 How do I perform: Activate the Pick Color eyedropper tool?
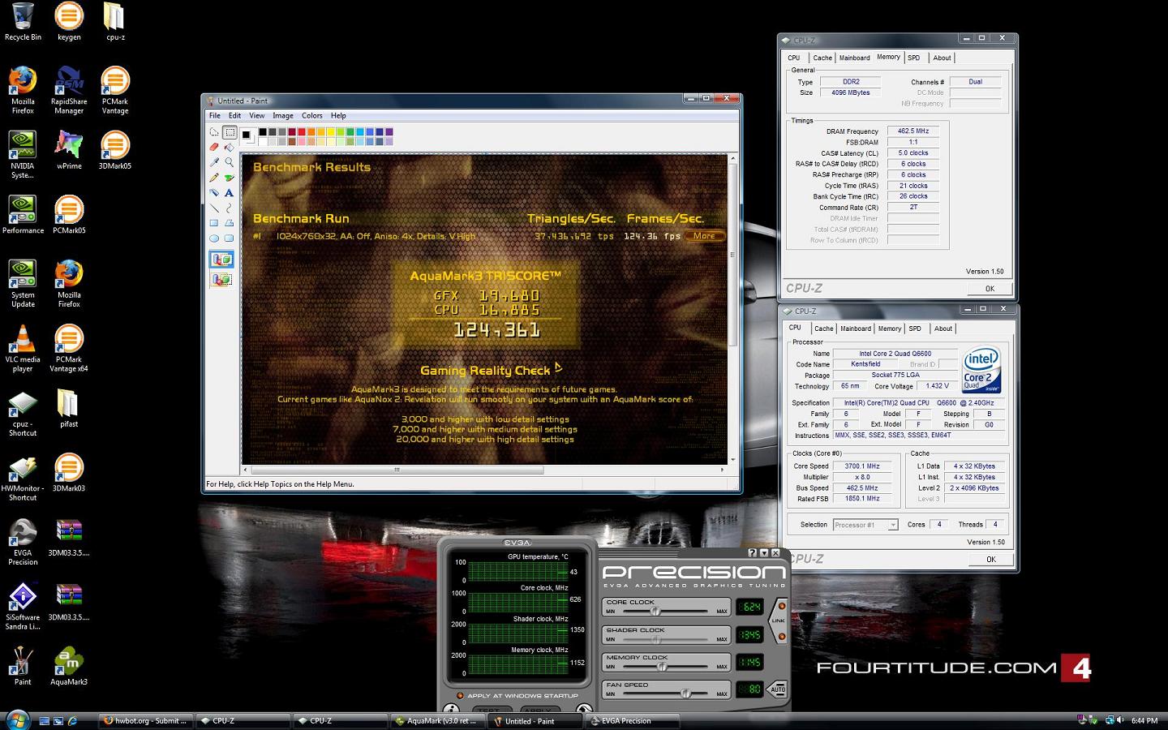(x=214, y=162)
